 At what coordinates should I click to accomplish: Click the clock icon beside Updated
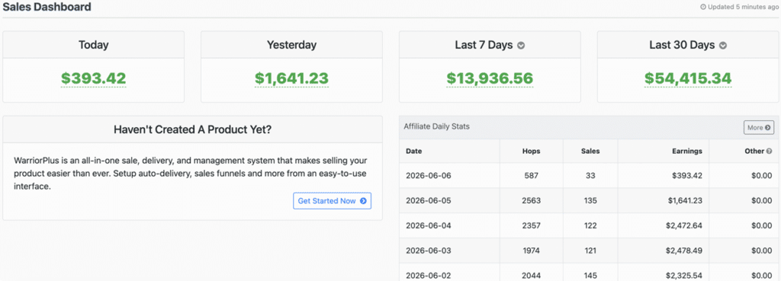coord(703,8)
